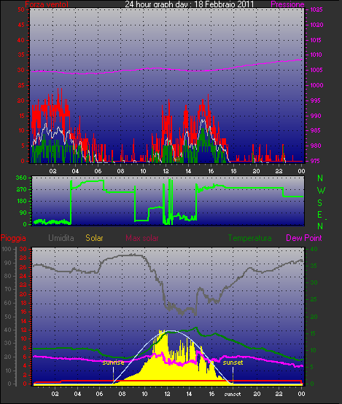Viewport: 342px width, 404px height.
Task: Click the S wind direction label
Action: pos(320,203)
